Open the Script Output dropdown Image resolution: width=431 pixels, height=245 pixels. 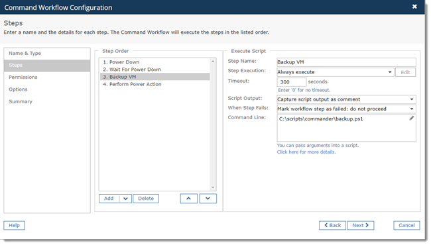tap(346, 99)
